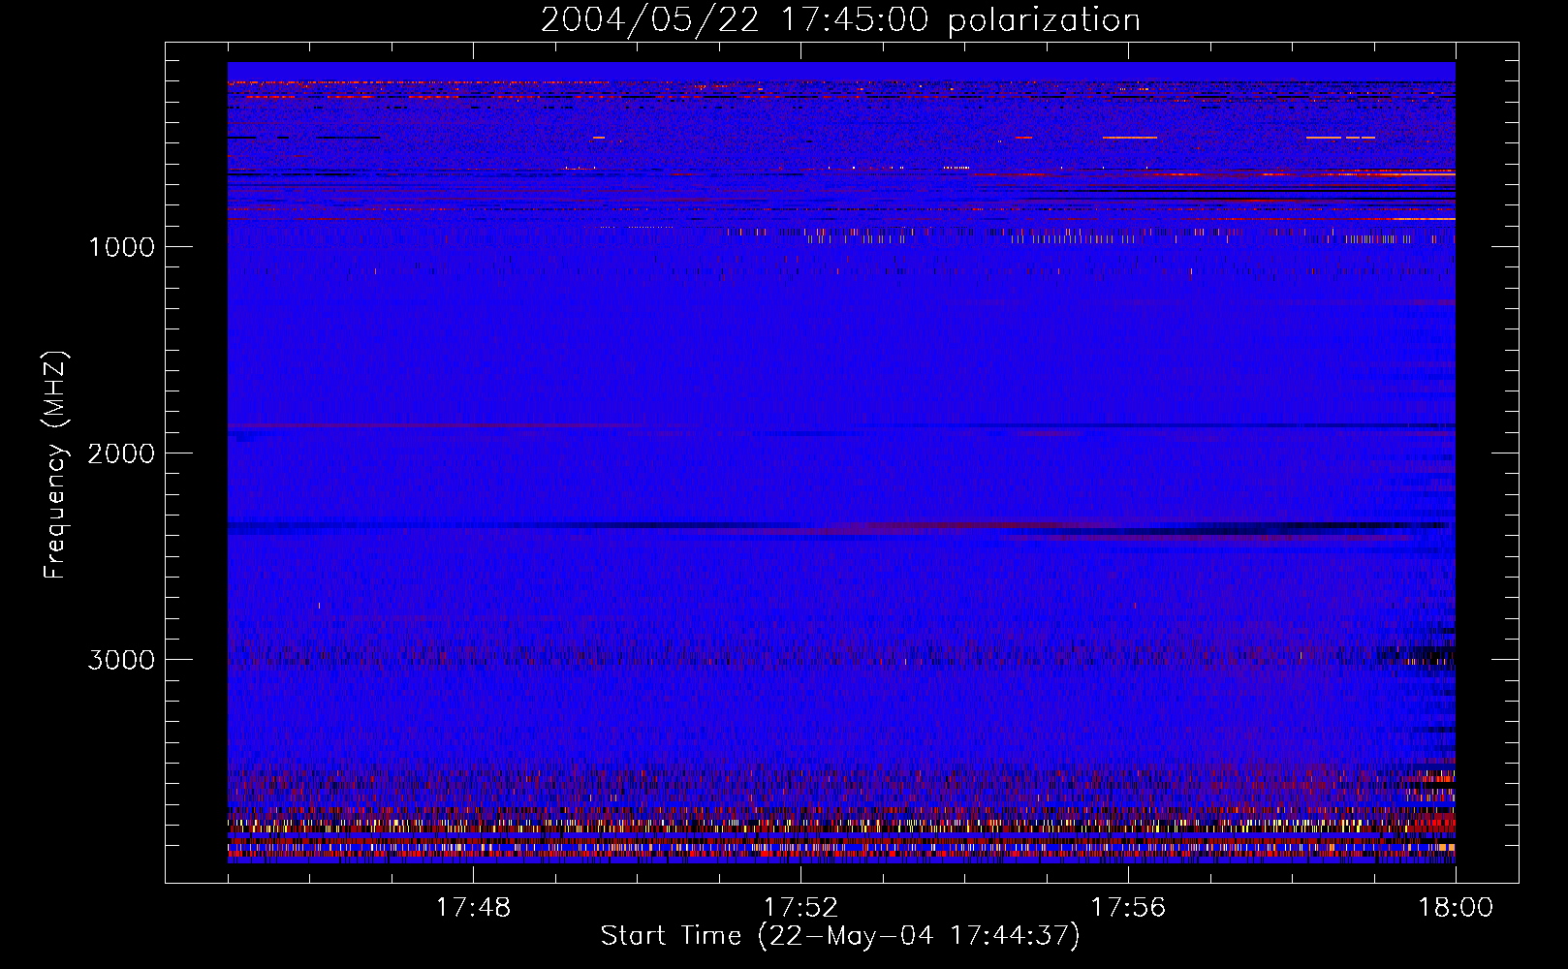This screenshot has width=1568, height=969.
Task: Click the 3000 frequency tick label
Action: click(121, 660)
